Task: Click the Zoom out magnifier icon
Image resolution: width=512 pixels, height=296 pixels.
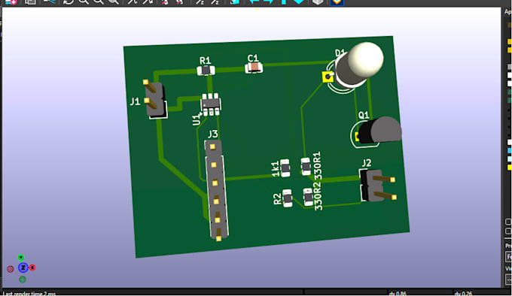Action: coord(99,2)
